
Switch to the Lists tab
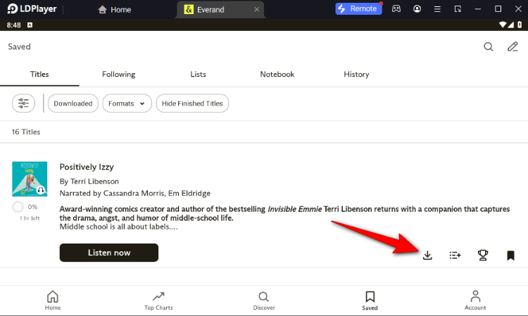[198, 74]
